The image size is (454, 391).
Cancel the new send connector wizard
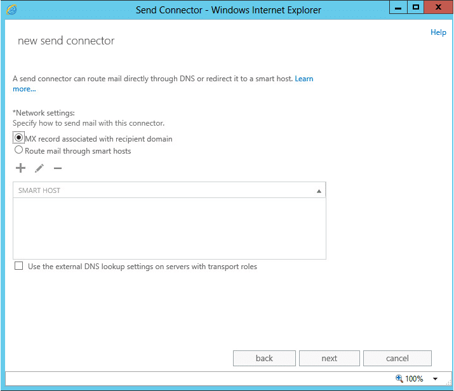pos(397,358)
